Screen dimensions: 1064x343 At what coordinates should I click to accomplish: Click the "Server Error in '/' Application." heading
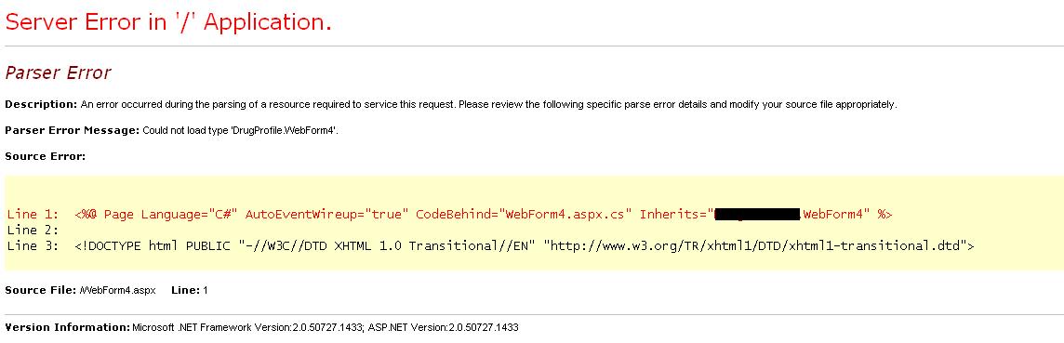[168, 22]
